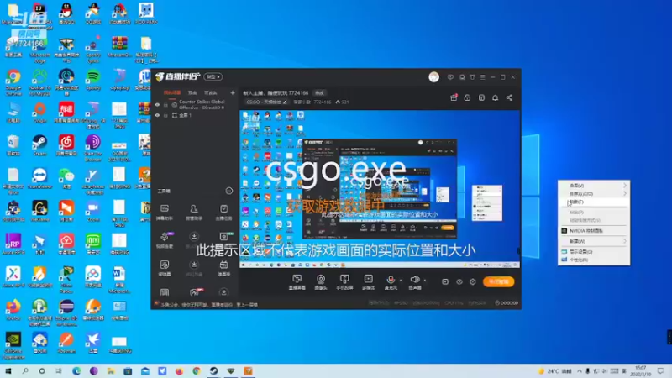Switch to the third scene tab
The image size is (672, 378).
pyautogui.click(x=211, y=92)
